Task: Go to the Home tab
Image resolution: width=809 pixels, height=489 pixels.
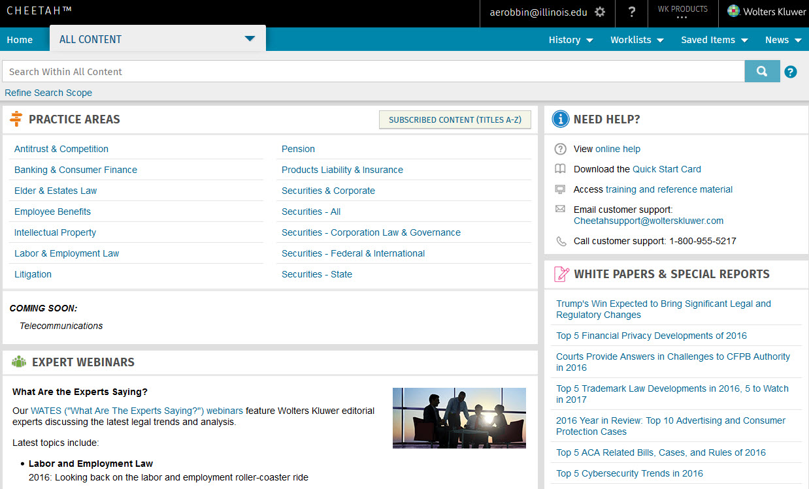Action: 20,40
